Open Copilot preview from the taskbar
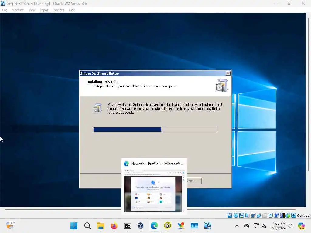This screenshot has width=311, height=233. point(301,226)
